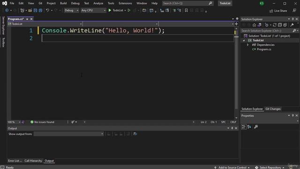Click the CRLF line ending indicator
This screenshot has height=169, width=300.
coord(233,122)
